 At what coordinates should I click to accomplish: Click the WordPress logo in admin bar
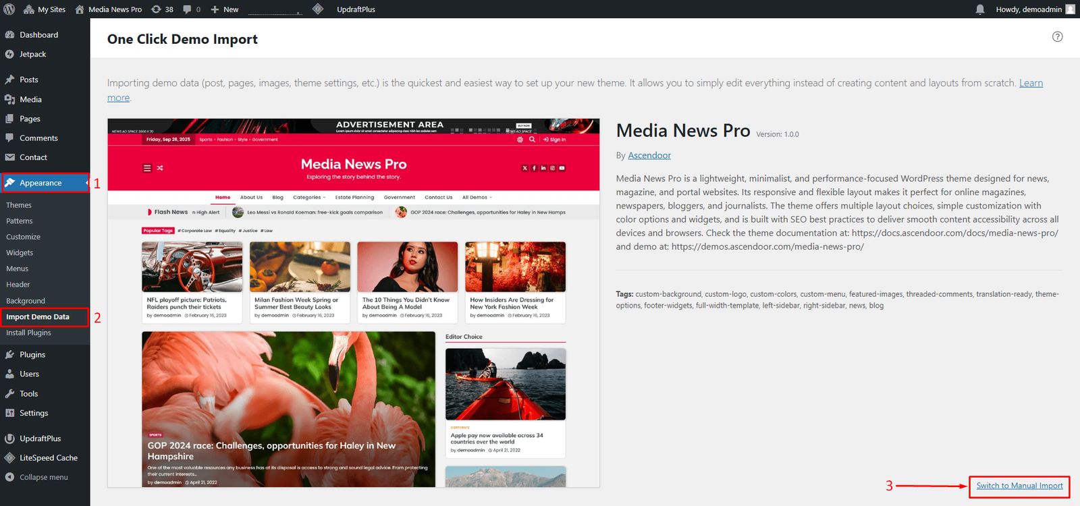click(x=9, y=9)
